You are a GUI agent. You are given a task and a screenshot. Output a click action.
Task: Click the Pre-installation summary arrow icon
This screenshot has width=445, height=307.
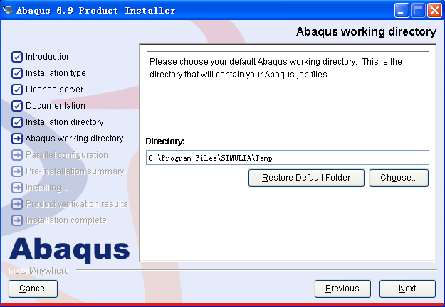point(17,171)
